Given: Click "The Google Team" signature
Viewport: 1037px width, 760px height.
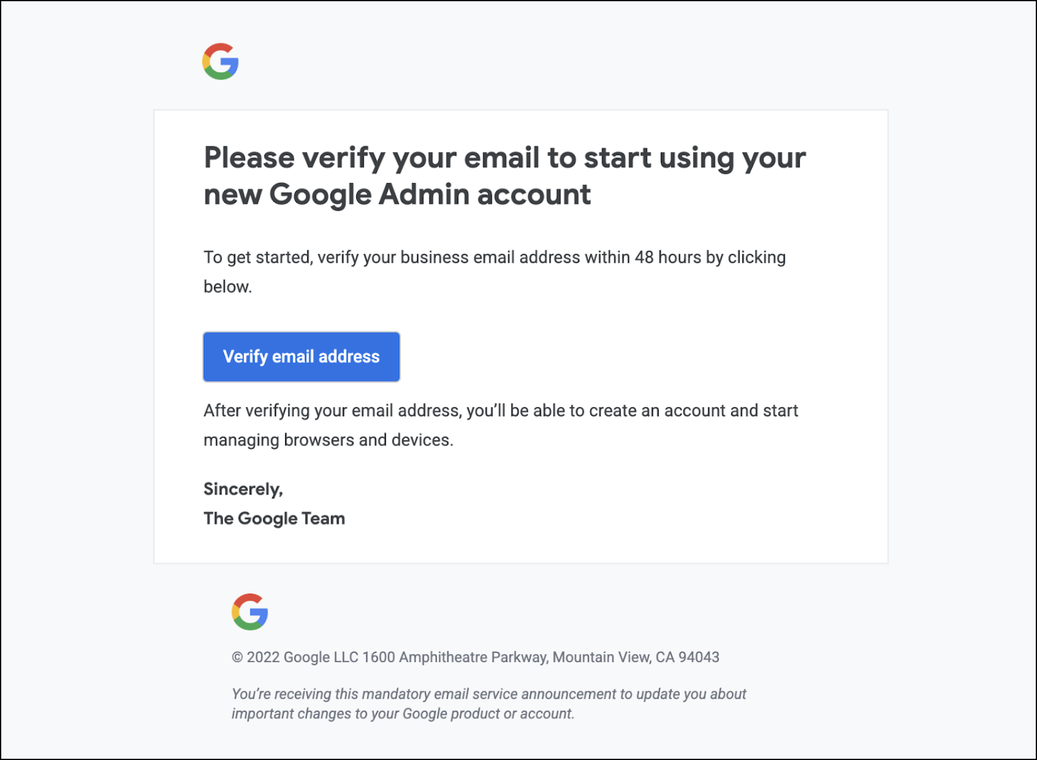Looking at the screenshot, I should 274,518.
